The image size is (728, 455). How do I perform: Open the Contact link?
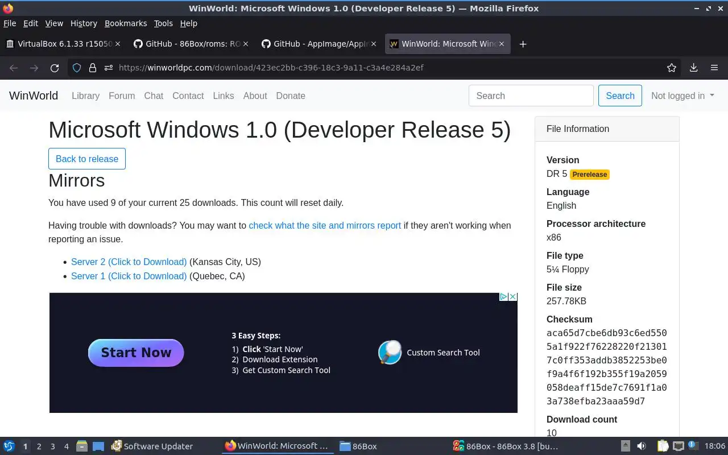(188, 96)
